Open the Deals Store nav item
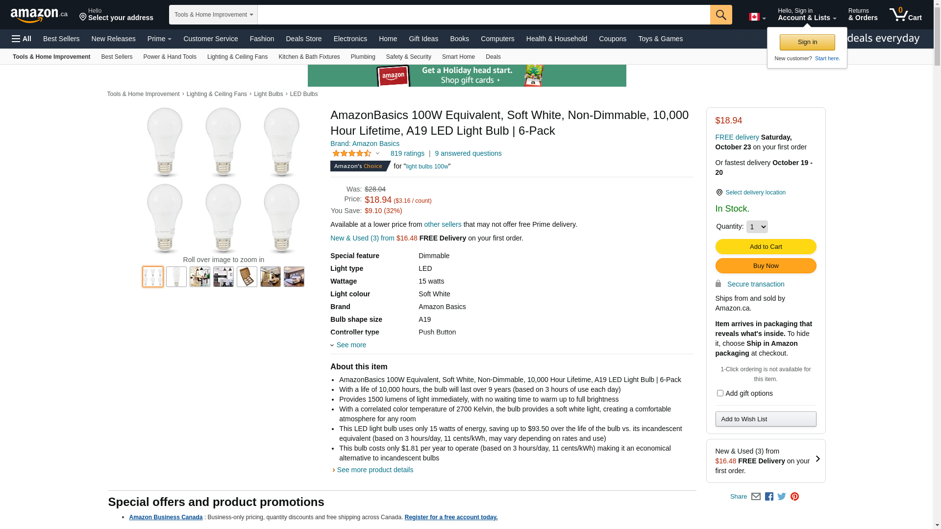 point(303,39)
